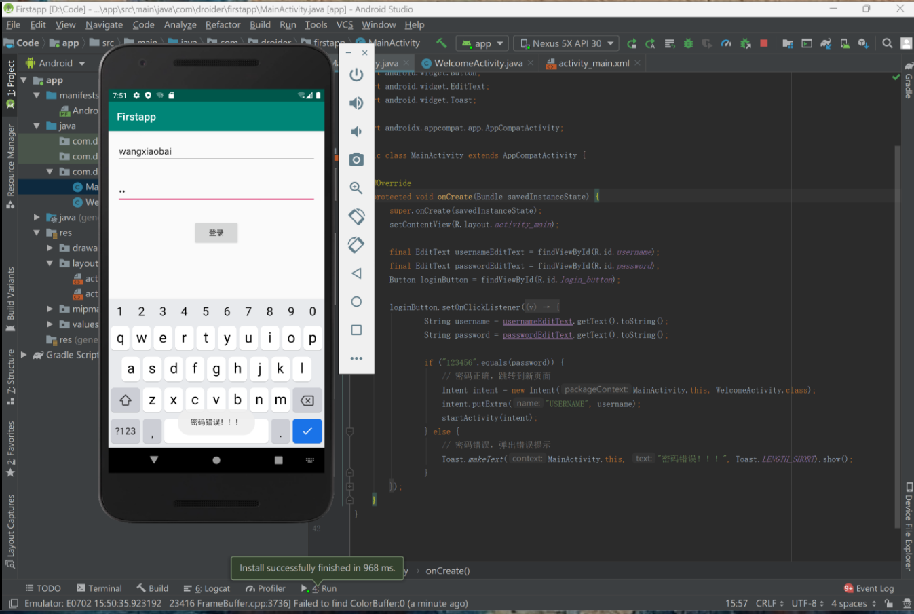914x614 pixels.
Task: Click the emulator volume down icon
Action: (356, 131)
